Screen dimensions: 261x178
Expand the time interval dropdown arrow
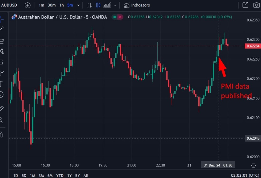coord(78,5)
